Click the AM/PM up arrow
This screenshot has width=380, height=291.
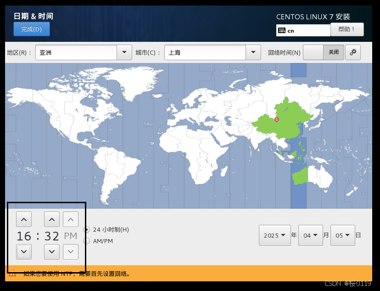[71, 219]
